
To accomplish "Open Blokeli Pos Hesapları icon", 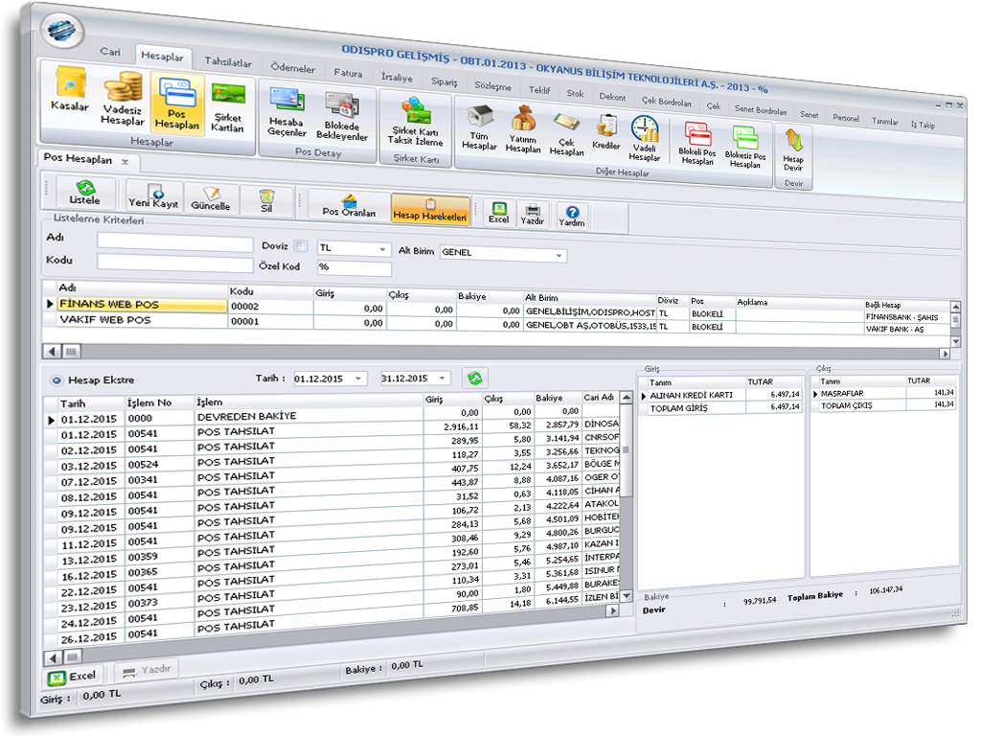I will (697, 144).
